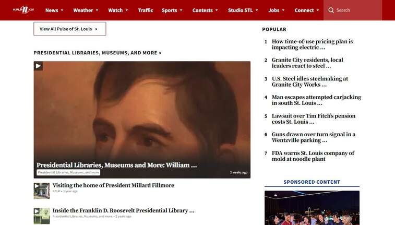
Task: Click arrow in View All Pulse button
Action: (96, 29)
